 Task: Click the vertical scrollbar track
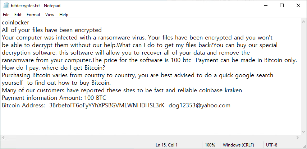(304, 76)
